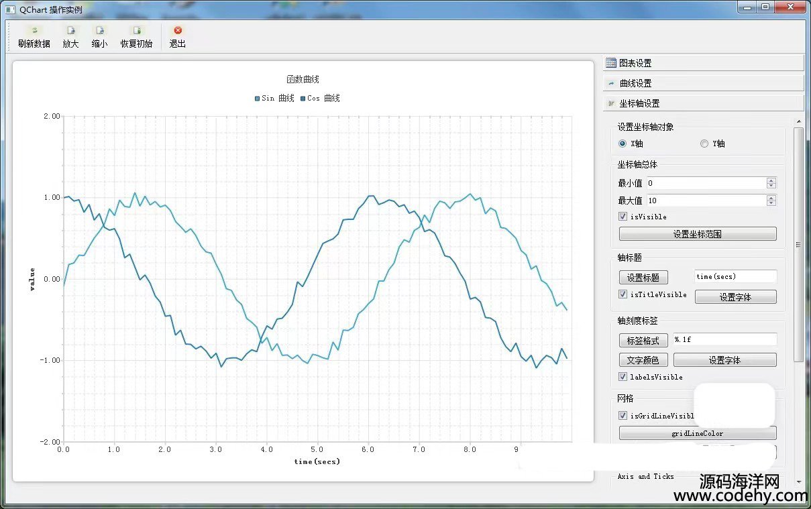
Task: Increase 最小值 with the up arrow
Action: 771,180
